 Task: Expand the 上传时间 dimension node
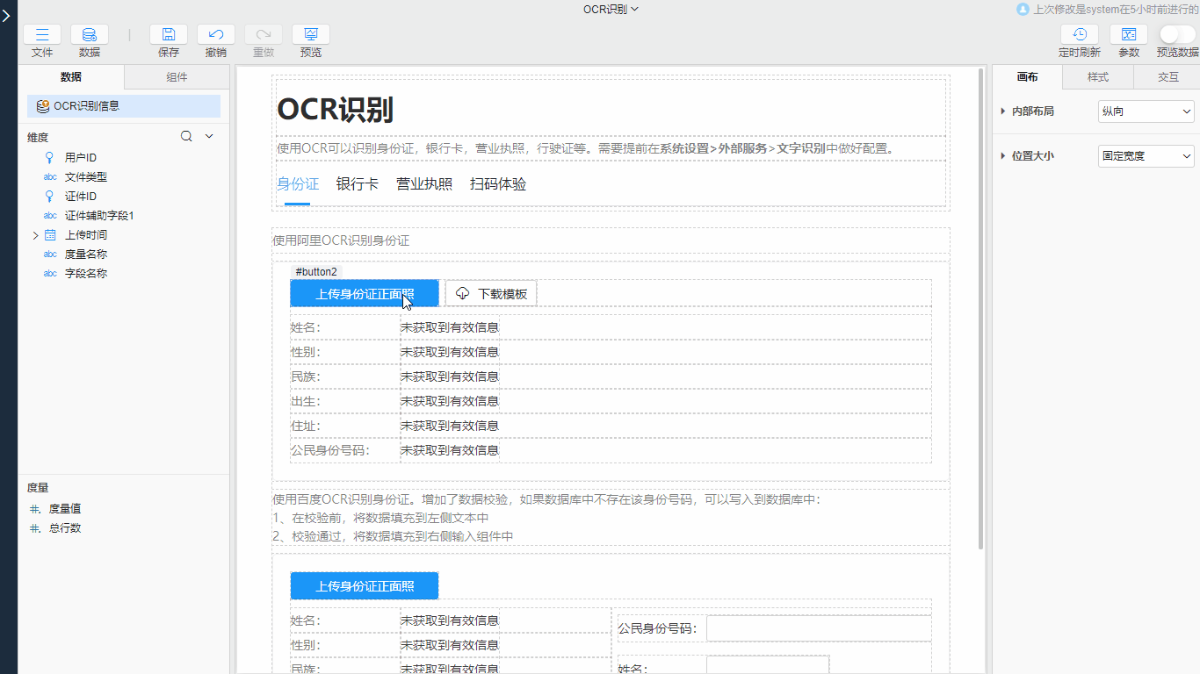coord(35,235)
